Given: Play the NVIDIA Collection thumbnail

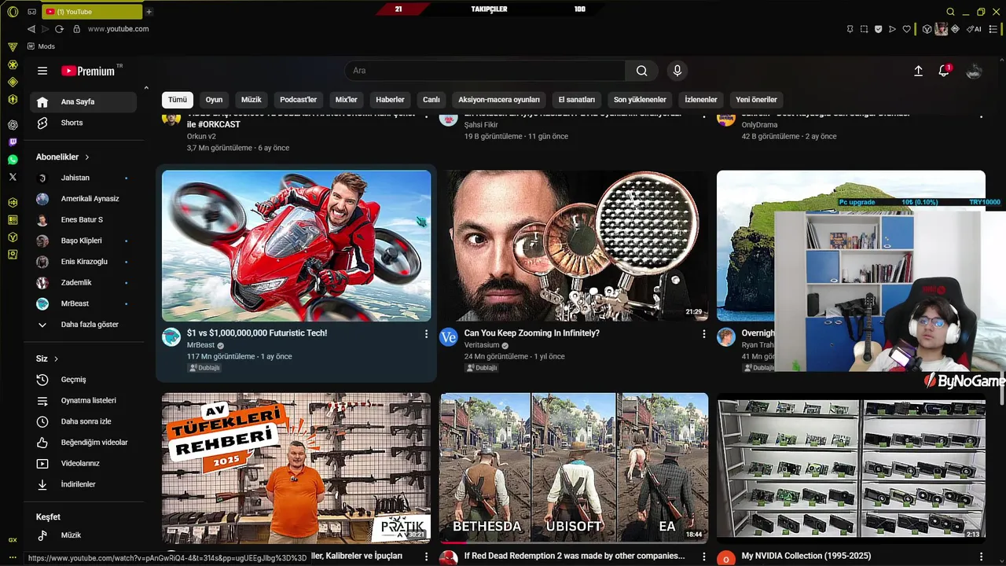Looking at the screenshot, I should pos(851,468).
